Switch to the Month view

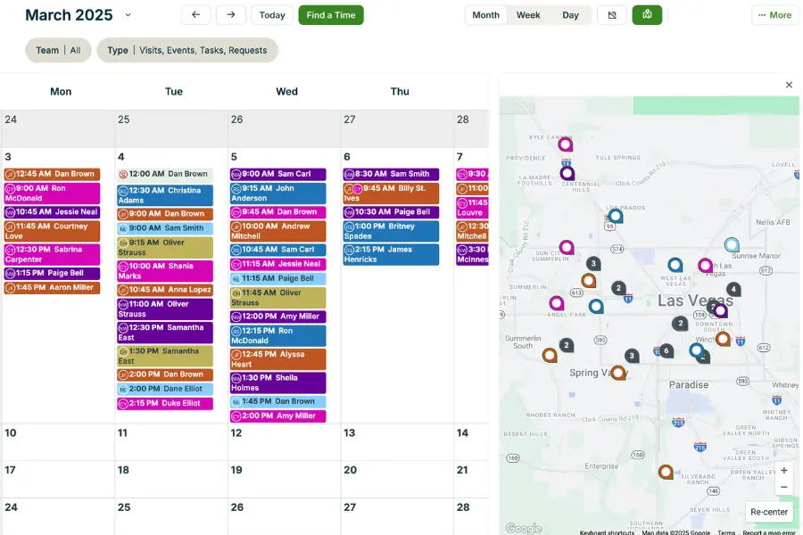click(x=485, y=15)
